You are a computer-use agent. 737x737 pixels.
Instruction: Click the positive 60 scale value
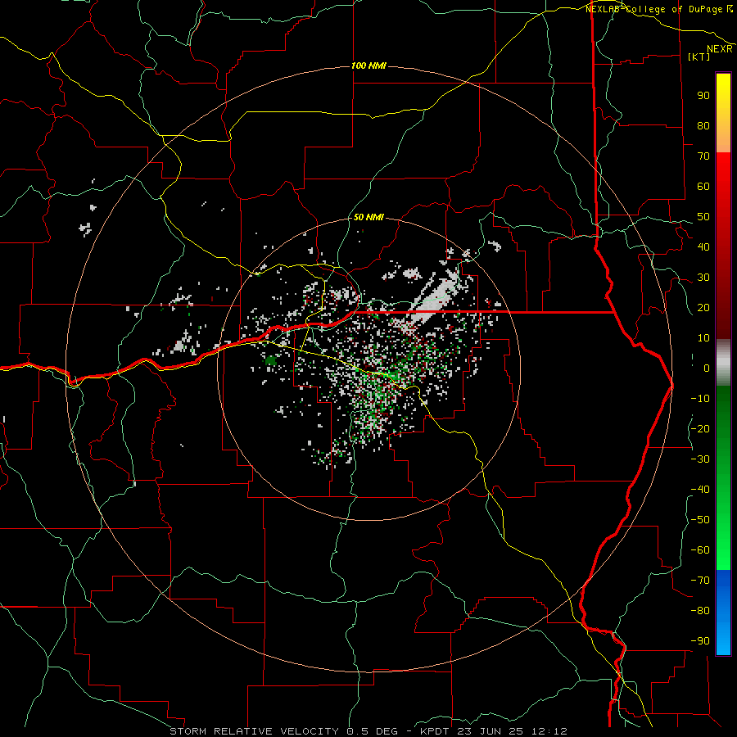703,186
